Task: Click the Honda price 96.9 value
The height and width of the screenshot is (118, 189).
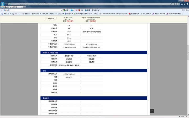Action: coord(70,21)
